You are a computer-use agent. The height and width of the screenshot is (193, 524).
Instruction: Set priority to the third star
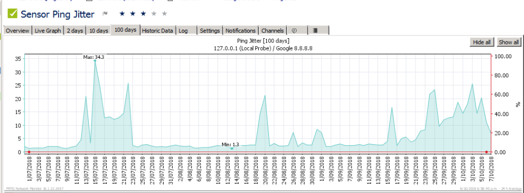[x=143, y=13]
